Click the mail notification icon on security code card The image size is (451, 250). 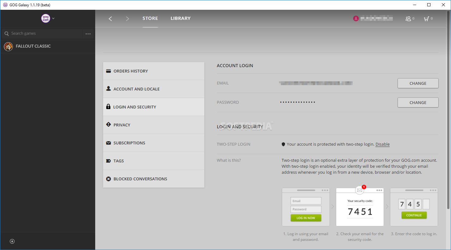(x=360, y=190)
